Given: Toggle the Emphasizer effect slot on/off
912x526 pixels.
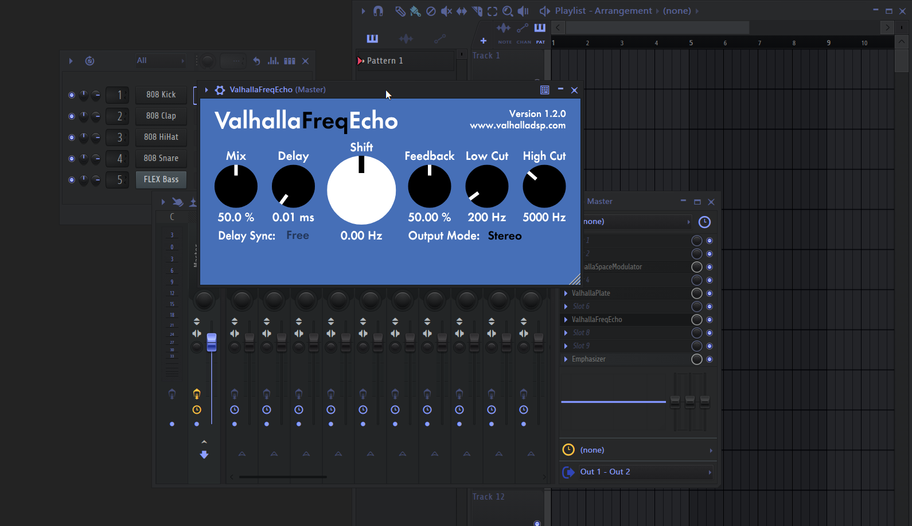Looking at the screenshot, I should (710, 359).
